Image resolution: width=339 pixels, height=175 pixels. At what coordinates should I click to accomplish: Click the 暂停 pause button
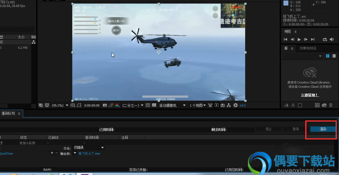coord(296,129)
